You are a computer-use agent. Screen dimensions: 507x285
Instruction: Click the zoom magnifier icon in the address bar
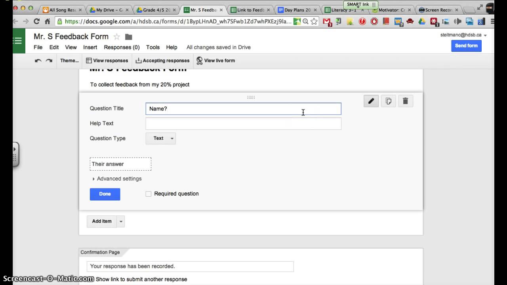tap(305, 21)
